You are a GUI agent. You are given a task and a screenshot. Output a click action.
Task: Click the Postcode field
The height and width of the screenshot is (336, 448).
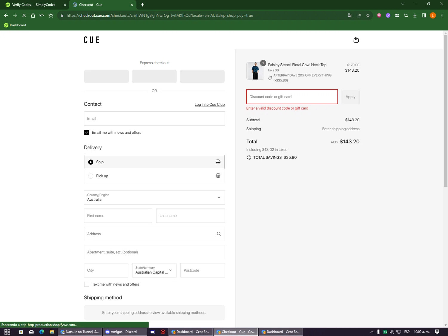[202, 270]
